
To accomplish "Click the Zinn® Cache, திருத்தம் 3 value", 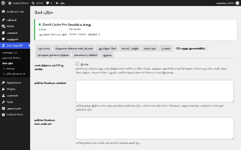I will 85,34.
